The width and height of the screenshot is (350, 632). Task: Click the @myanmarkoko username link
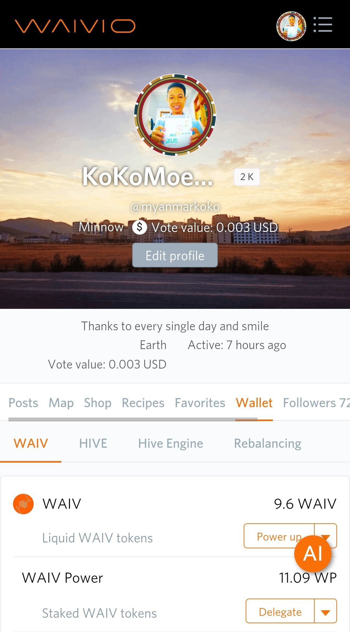click(175, 207)
